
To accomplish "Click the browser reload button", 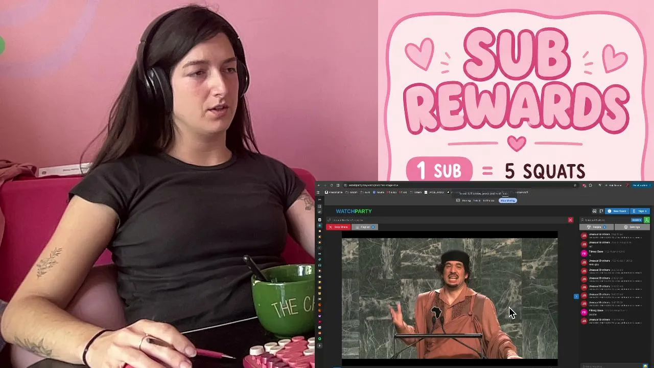I will coord(331,185).
